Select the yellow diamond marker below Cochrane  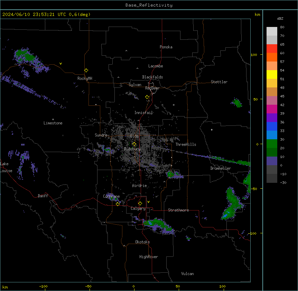(x=118, y=204)
